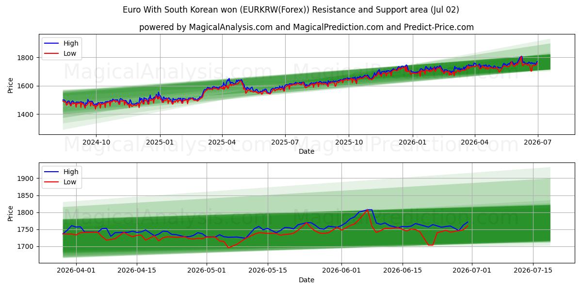Click the 2026-05-01 tick label
This screenshot has width=582, height=291.
tap(207, 271)
